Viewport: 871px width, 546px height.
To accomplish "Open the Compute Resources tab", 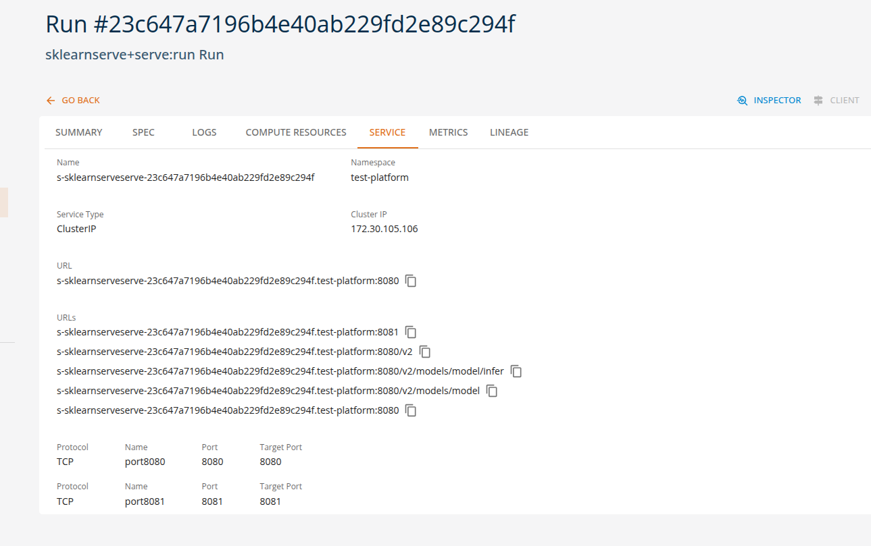I will coord(296,132).
